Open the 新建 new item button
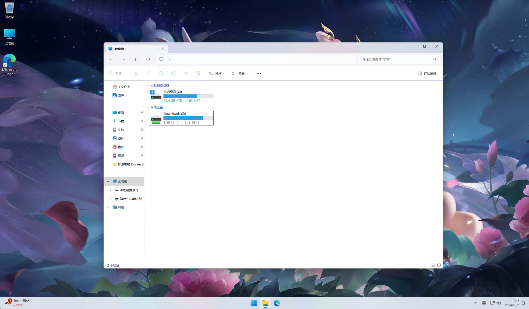Image resolution: width=529 pixels, height=309 pixels. 117,73
